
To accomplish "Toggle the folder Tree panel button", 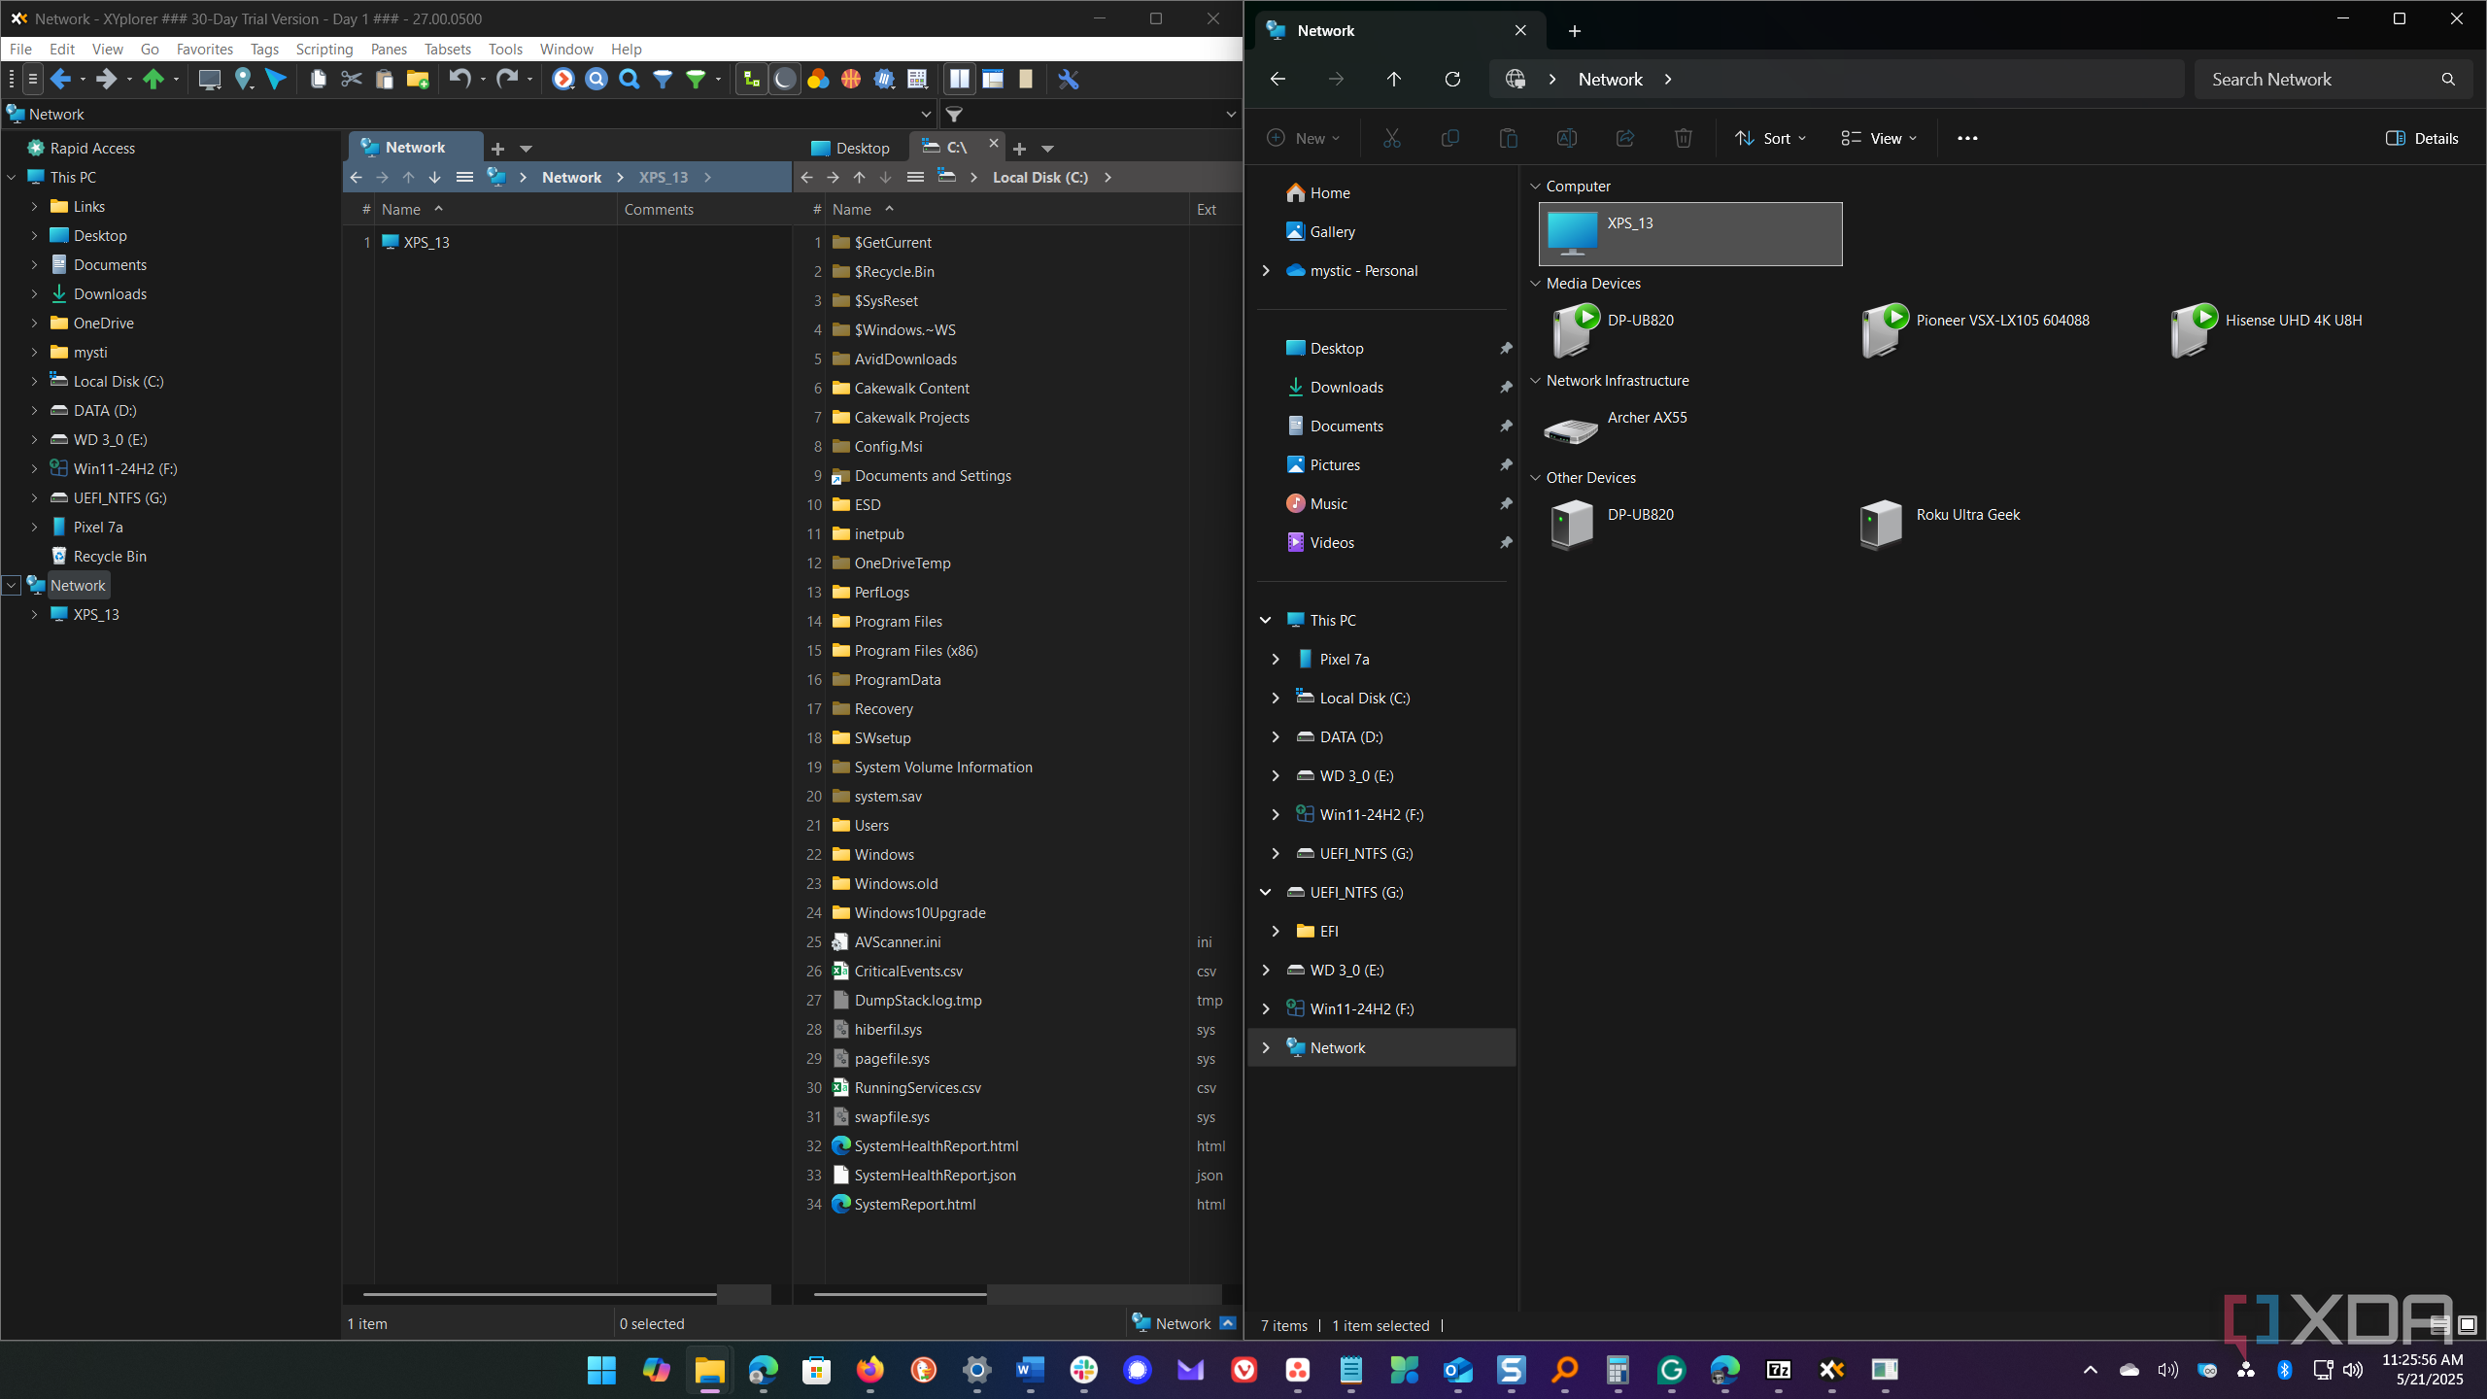I will coord(751,80).
